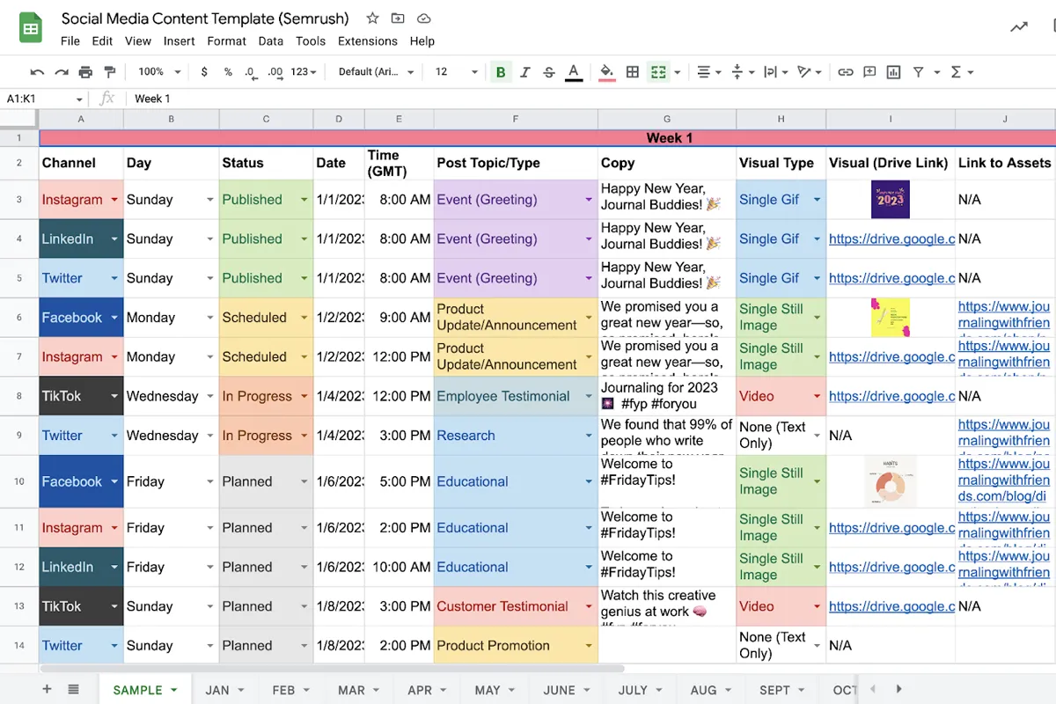The width and height of the screenshot is (1056, 704).
Task: Open the Drive link in the LinkedIn row 4
Action: click(x=891, y=239)
